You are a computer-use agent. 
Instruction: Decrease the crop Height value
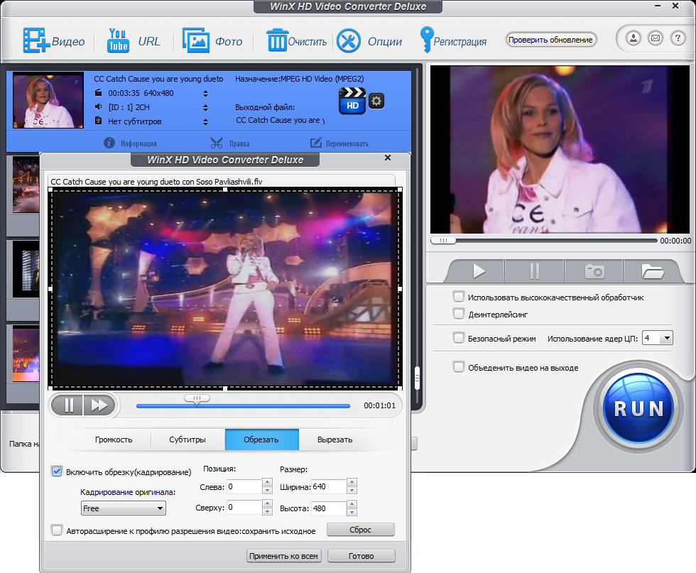[x=352, y=512]
